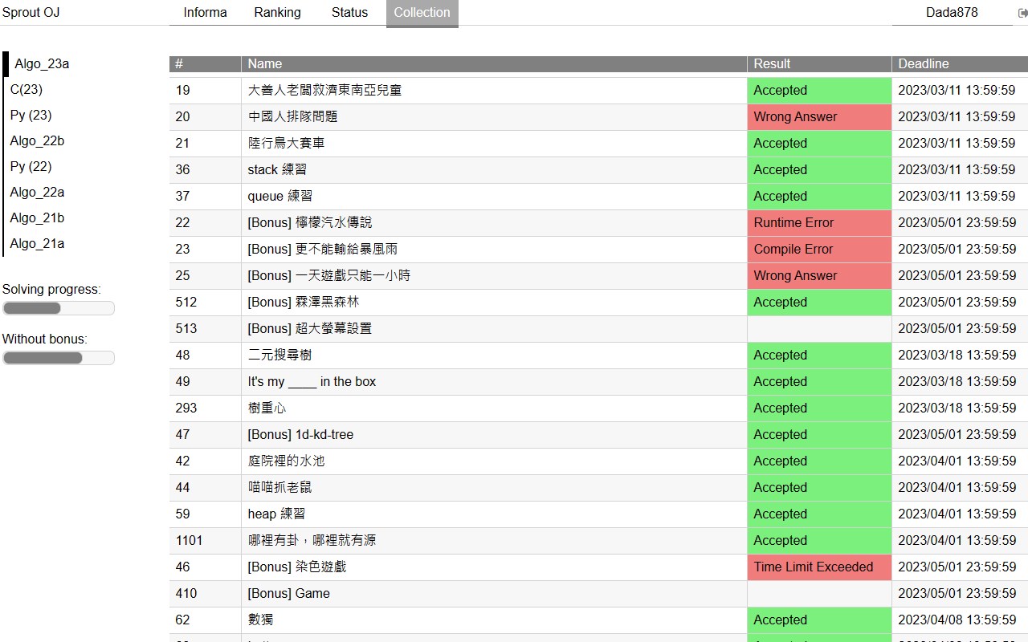The width and height of the screenshot is (1028, 642).
Task: Select the Algo_21a collection
Action: pos(37,244)
